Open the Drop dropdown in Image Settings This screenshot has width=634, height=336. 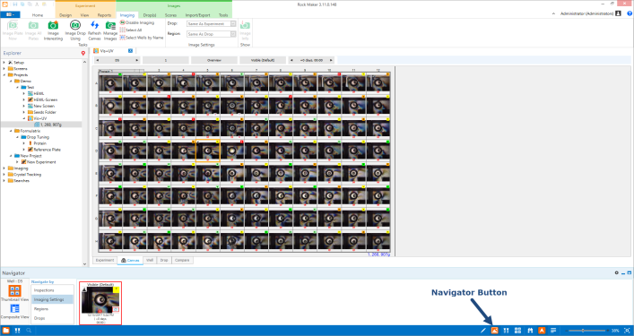[x=211, y=24]
